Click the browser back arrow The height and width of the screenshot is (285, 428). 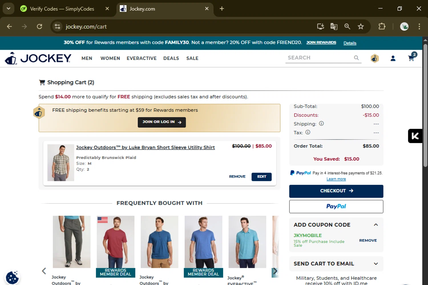9,27
